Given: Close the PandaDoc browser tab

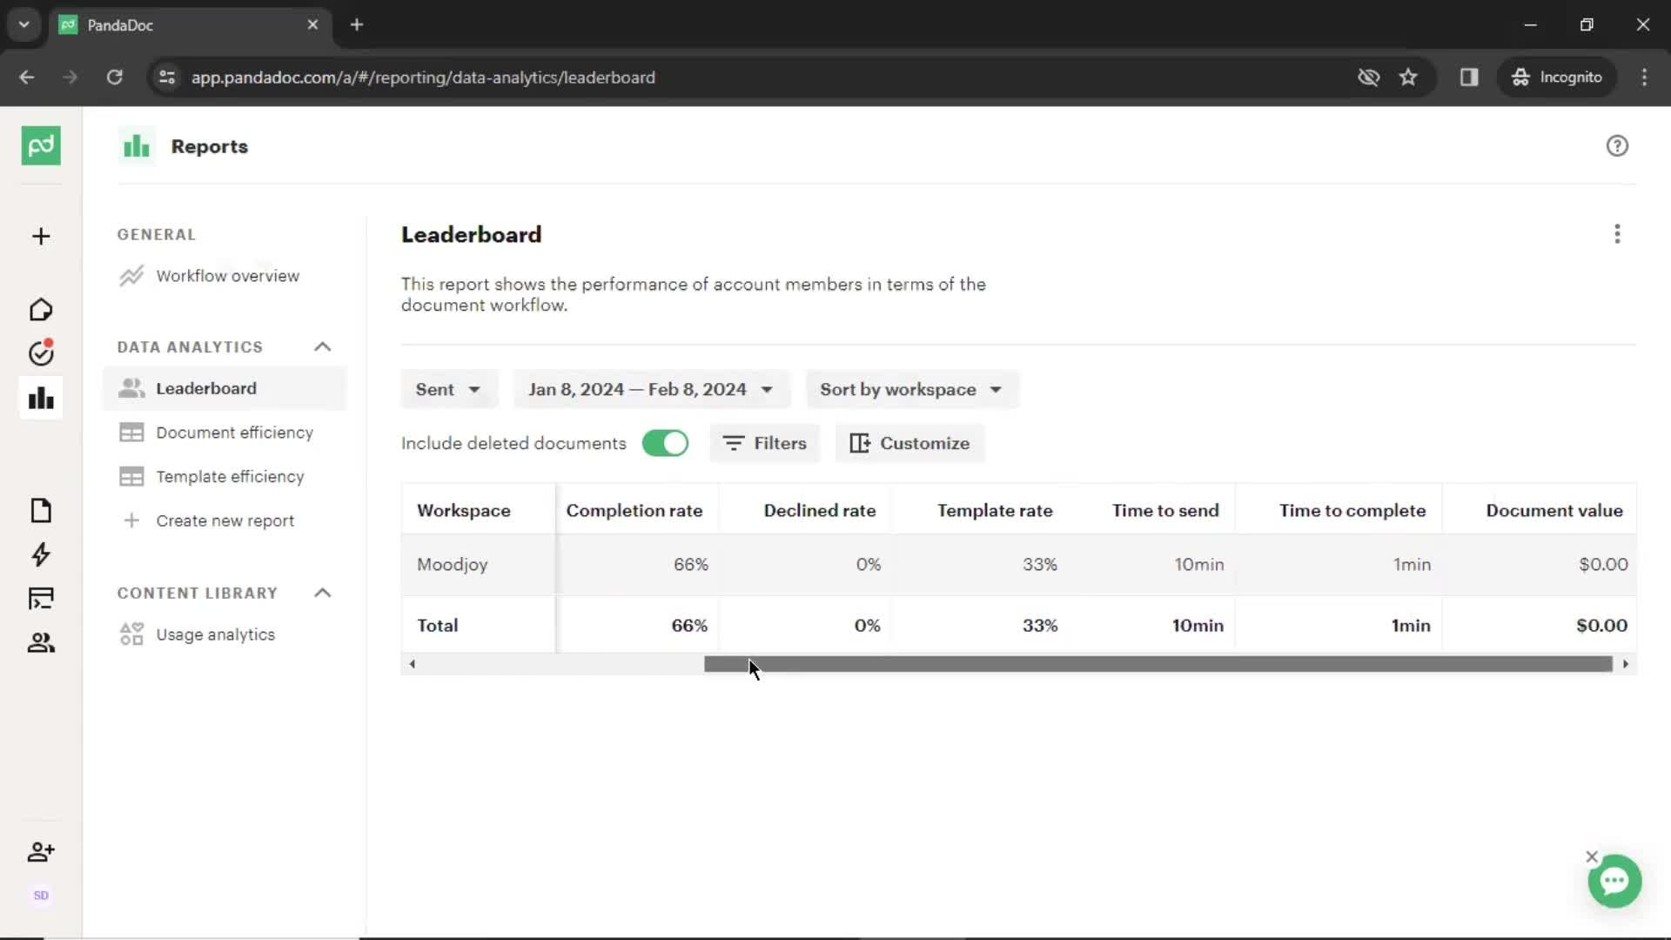Looking at the screenshot, I should [x=312, y=24].
